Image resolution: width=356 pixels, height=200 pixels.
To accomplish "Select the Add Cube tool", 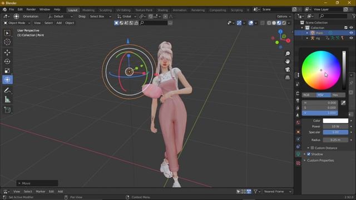I will [7, 110].
